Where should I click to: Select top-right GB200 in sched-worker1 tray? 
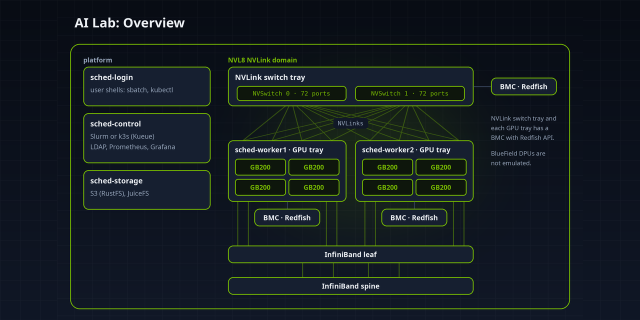(x=314, y=167)
